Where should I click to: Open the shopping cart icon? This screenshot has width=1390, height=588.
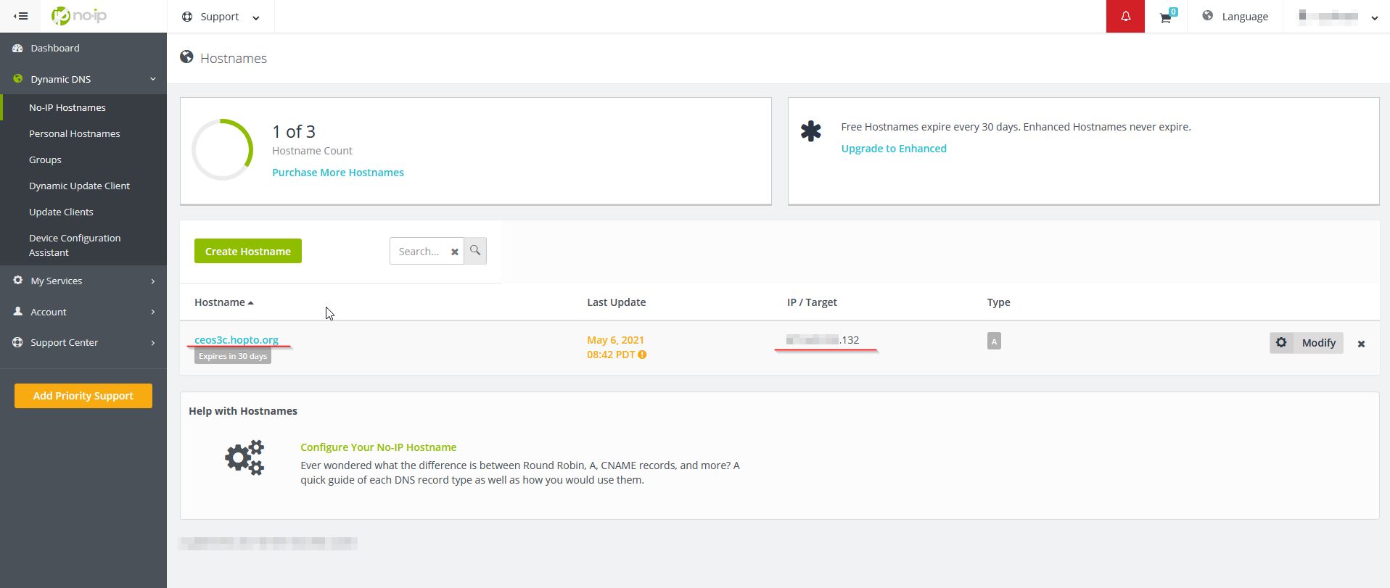(x=1166, y=17)
